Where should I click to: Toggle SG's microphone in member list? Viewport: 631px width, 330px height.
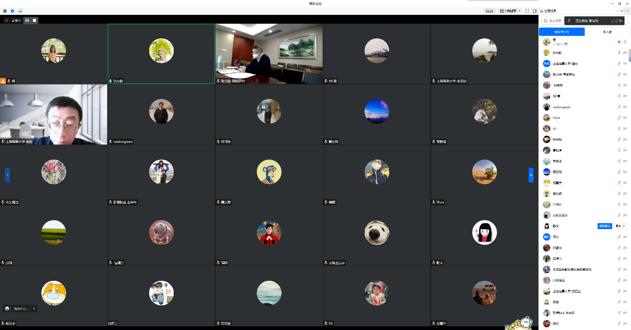(x=619, y=129)
